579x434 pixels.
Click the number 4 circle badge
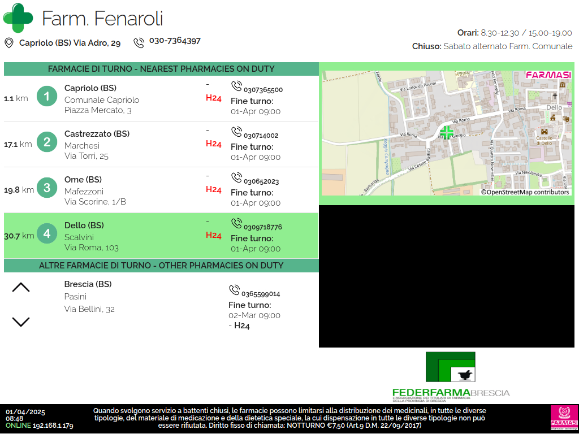click(x=47, y=234)
